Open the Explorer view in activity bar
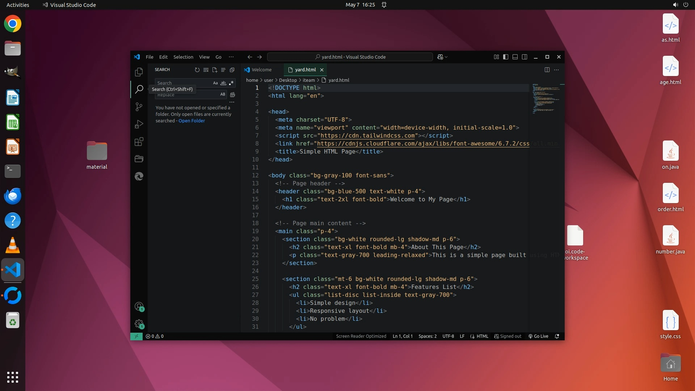 click(139, 72)
